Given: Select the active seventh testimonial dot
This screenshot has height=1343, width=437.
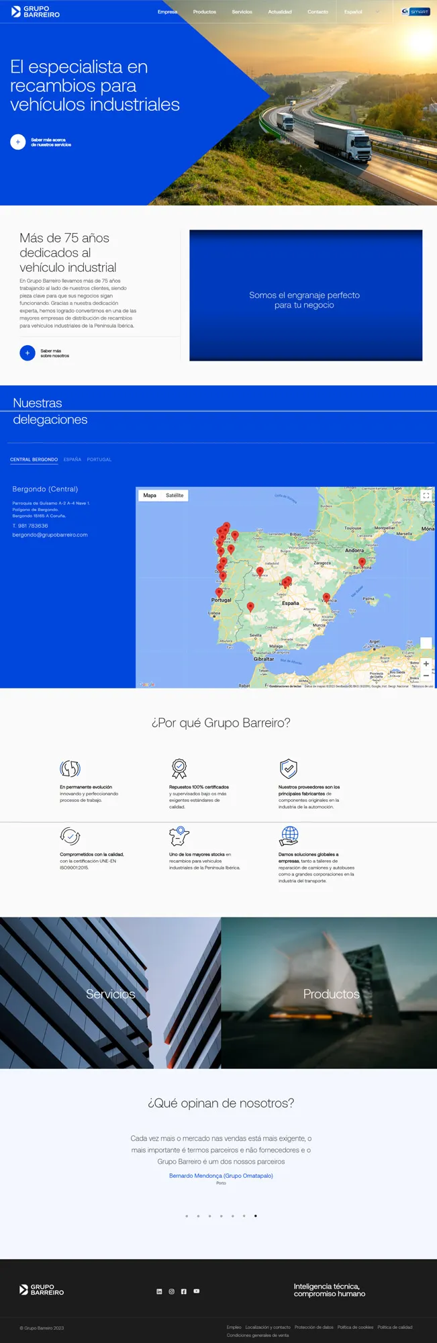Looking at the screenshot, I should pyautogui.click(x=255, y=1216).
